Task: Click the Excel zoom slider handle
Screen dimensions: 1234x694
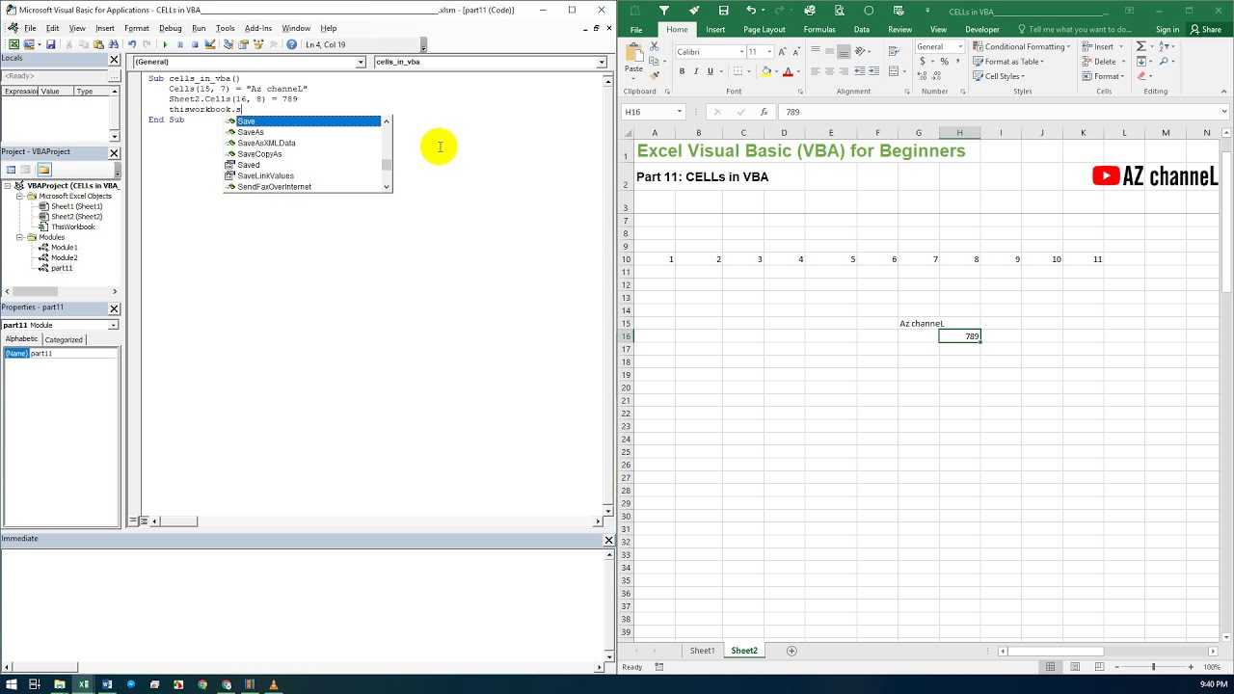Action: point(1153,667)
